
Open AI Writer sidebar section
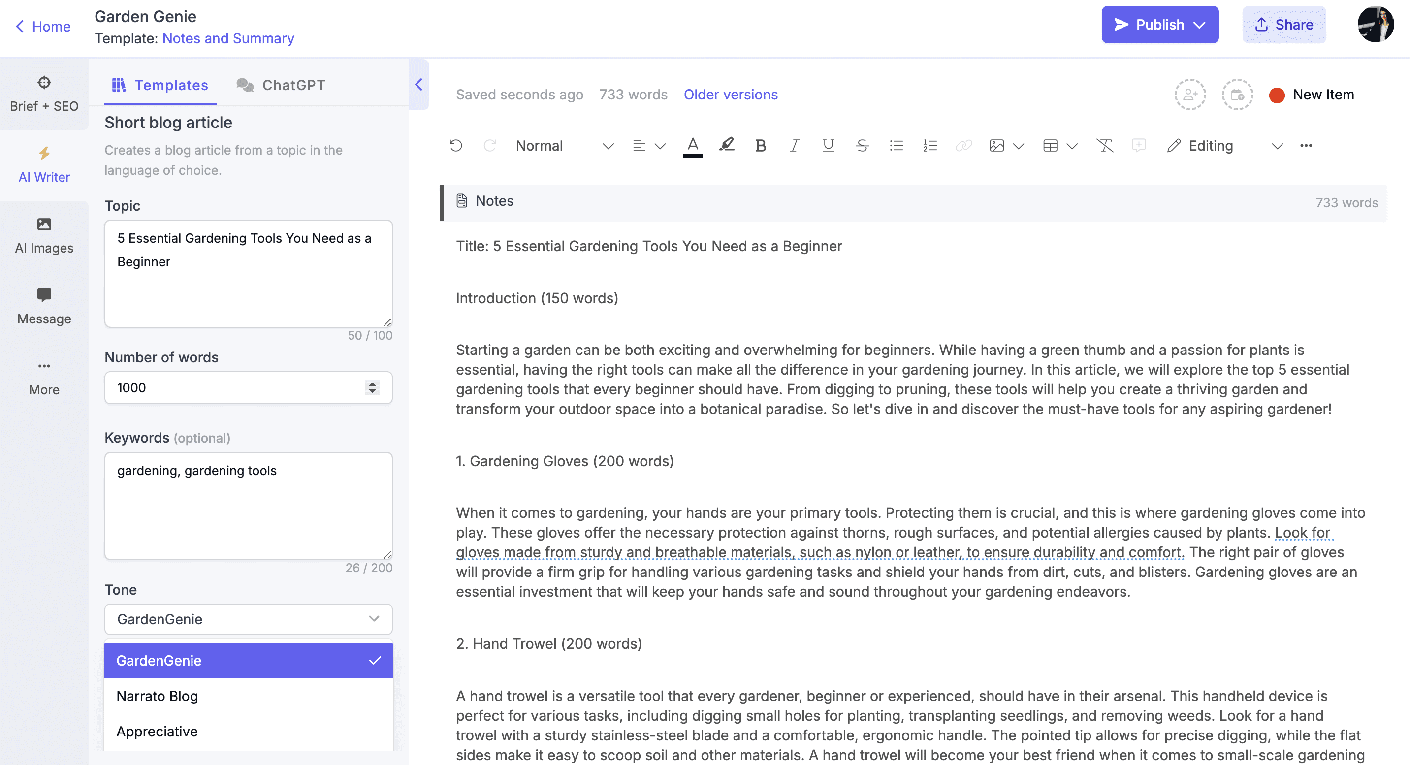(x=44, y=165)
